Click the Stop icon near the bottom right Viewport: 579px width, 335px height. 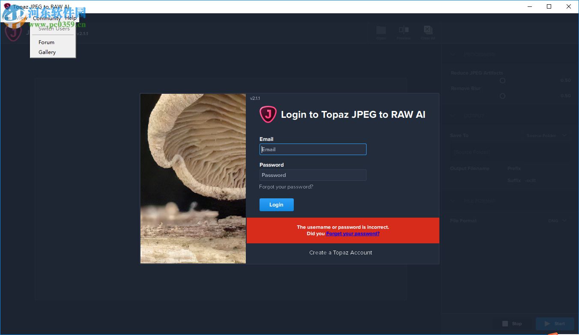click(x=505, y=324)
